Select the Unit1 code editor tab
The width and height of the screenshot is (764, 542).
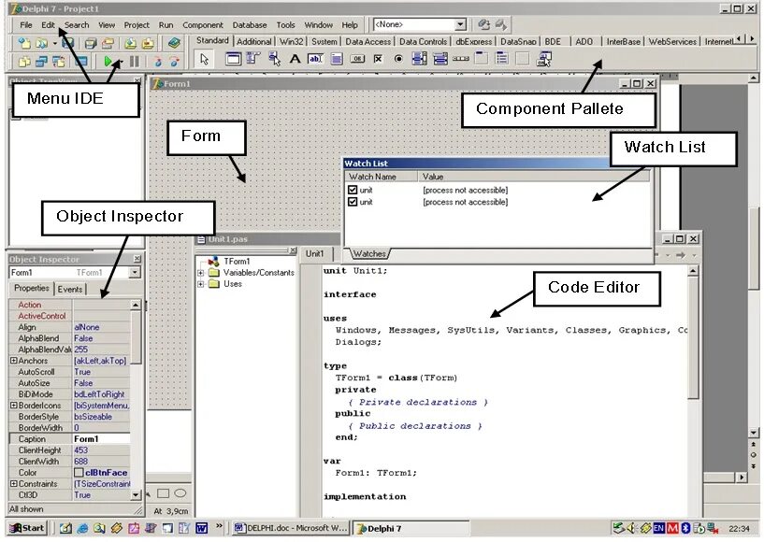[314, 254]
